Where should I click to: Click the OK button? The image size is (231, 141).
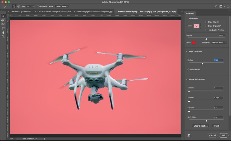pos(223,135)
